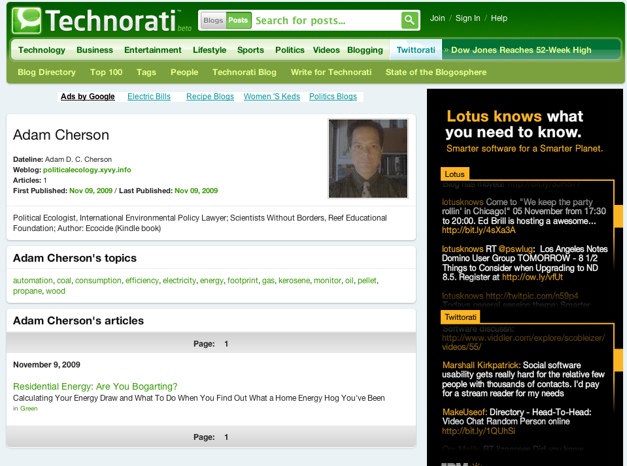This screenshot has height=466, width=627.
Task: Open the 'energy' topic tag
Action: click(212, 281)
